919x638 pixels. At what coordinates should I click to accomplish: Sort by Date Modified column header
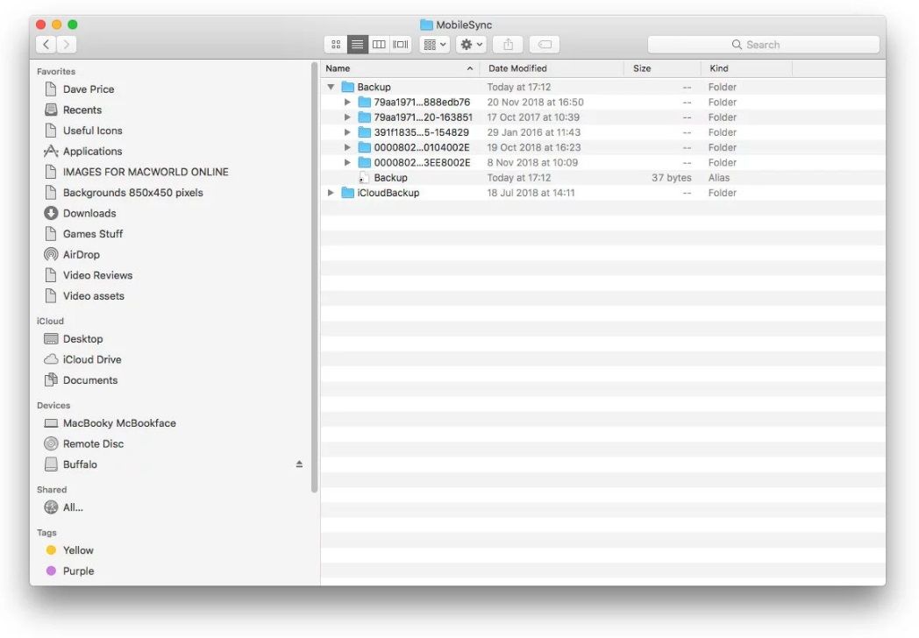click(552, 68)
